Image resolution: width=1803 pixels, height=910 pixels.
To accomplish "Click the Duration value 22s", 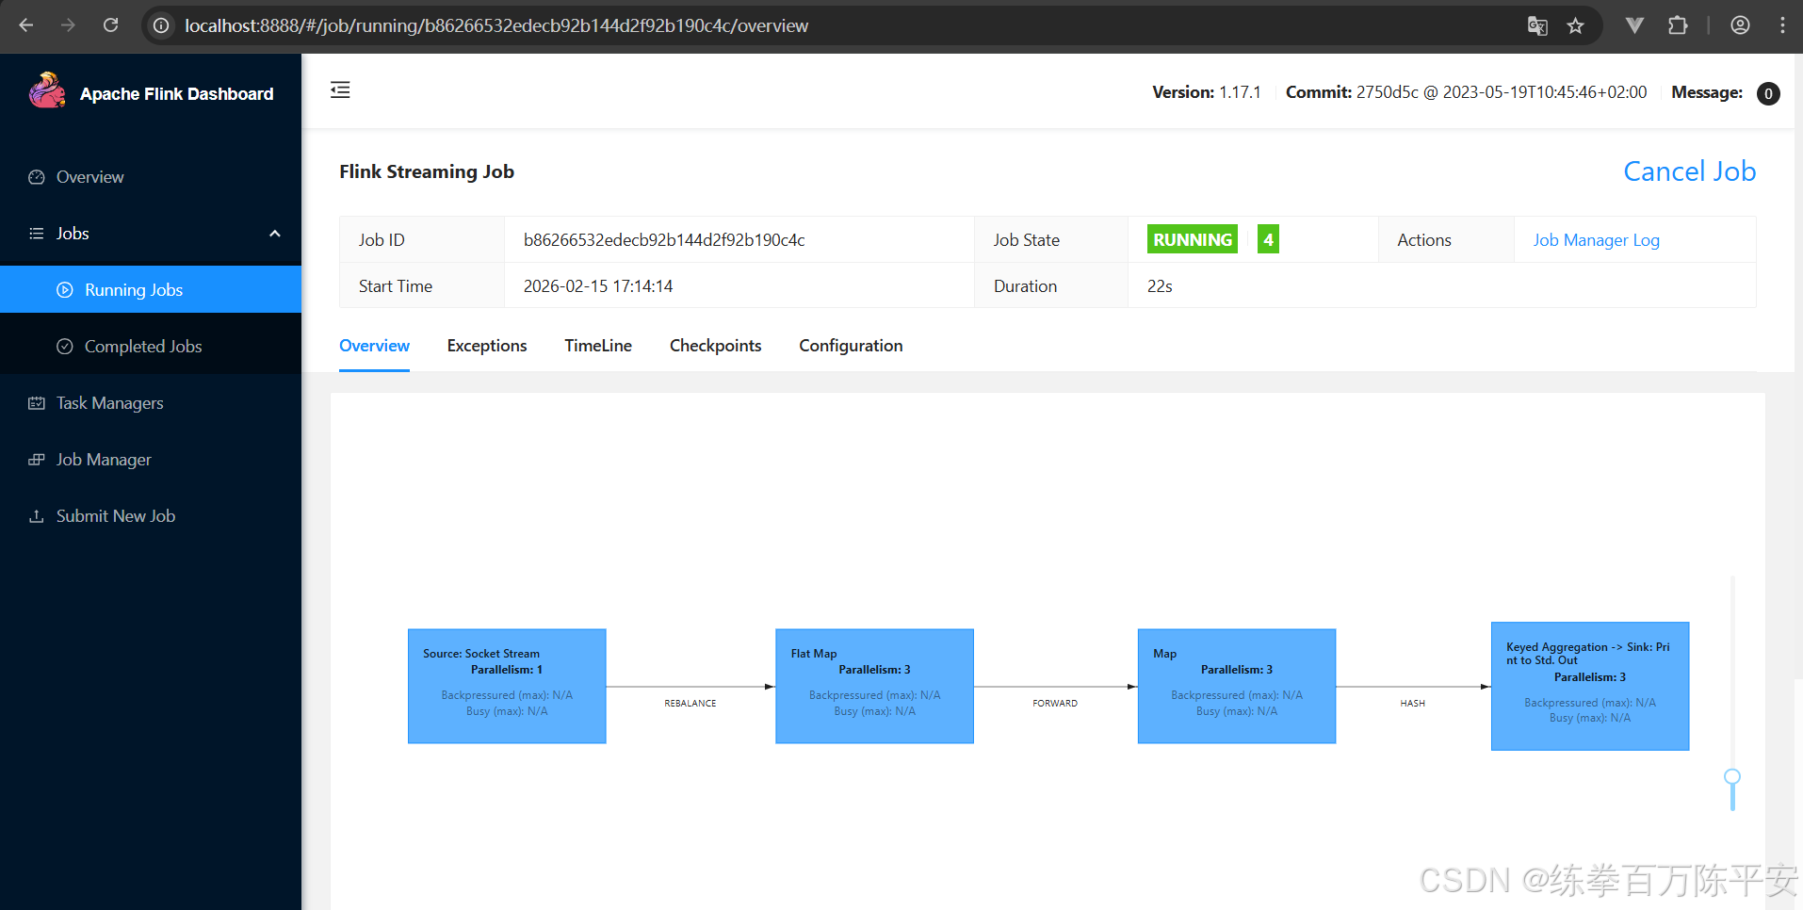I will coord(1160,286).
